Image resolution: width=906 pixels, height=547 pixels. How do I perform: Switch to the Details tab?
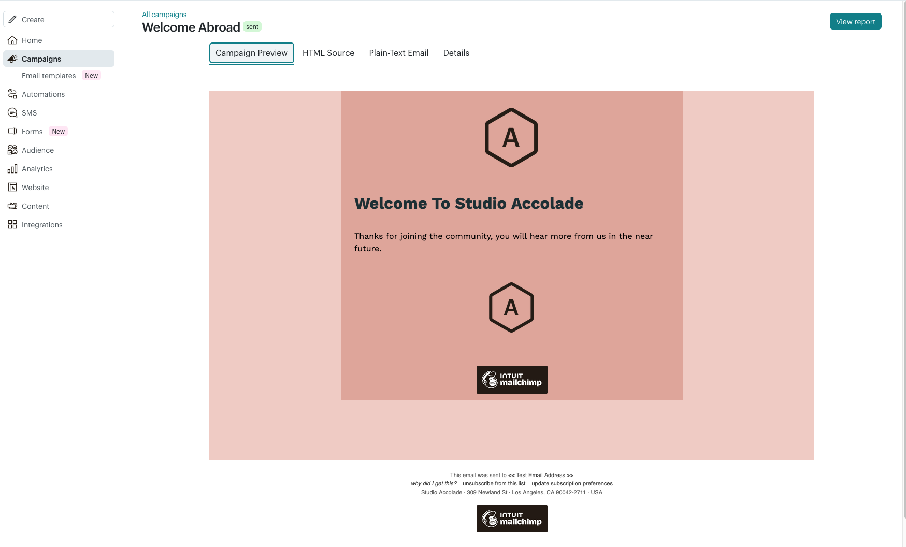pos(456,53)
